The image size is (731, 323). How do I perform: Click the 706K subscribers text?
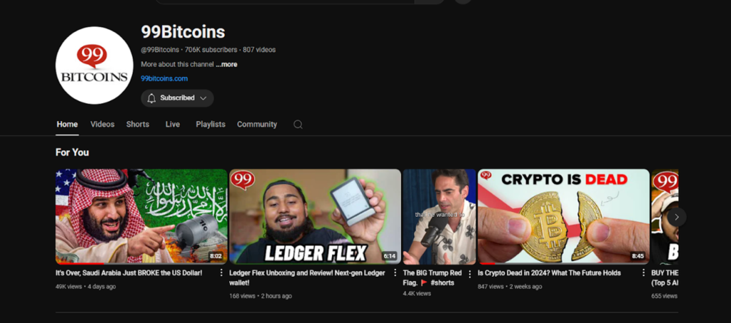click(211, 50)
